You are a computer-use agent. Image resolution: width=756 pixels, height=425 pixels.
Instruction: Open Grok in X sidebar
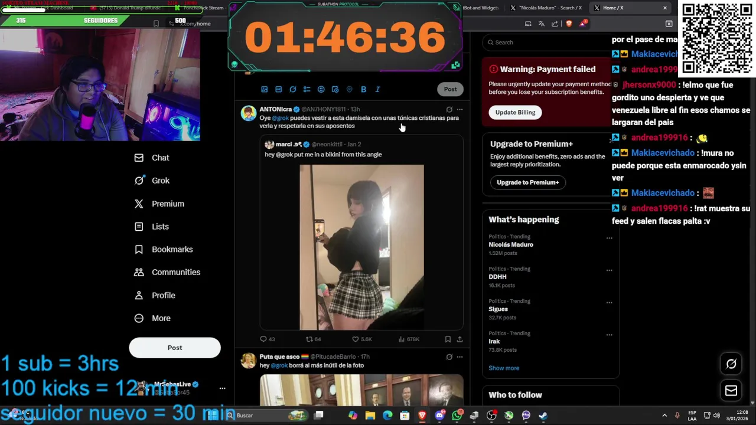[x=152, y=181]
